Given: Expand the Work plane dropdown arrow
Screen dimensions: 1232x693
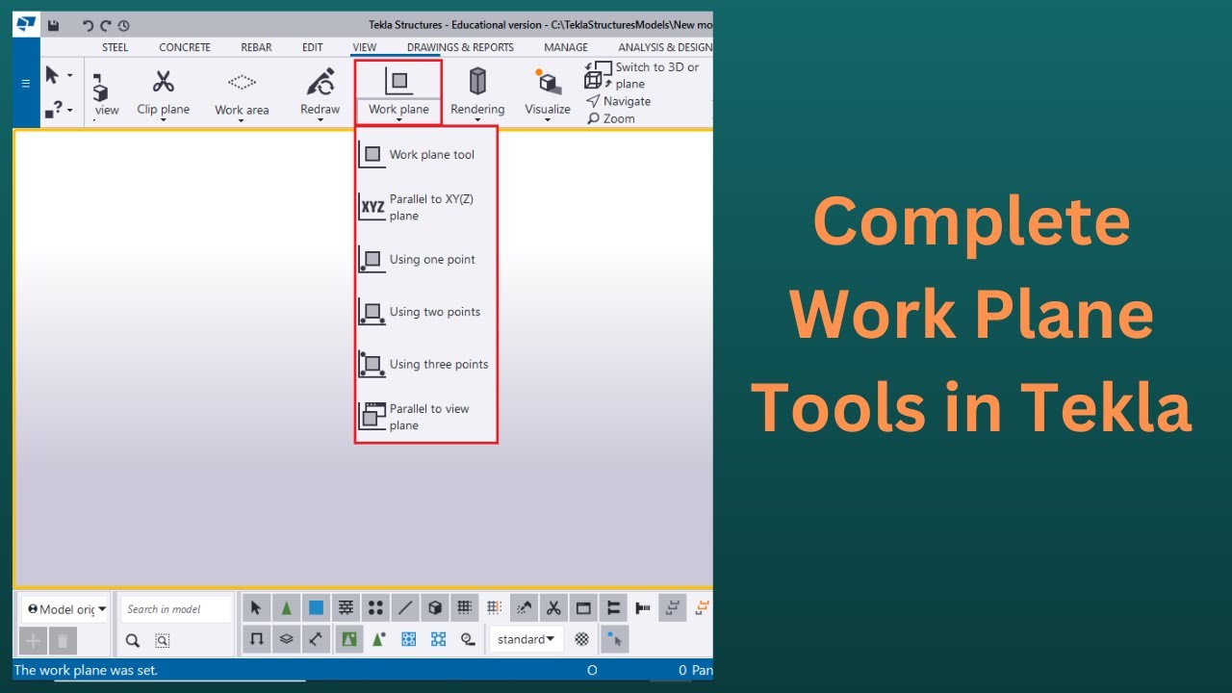Looking at the screenshot, I should click(x=398, y=120).
